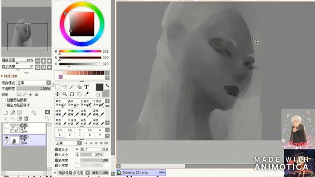Adjust the 最小大小 50% slider

click(92, 154)
